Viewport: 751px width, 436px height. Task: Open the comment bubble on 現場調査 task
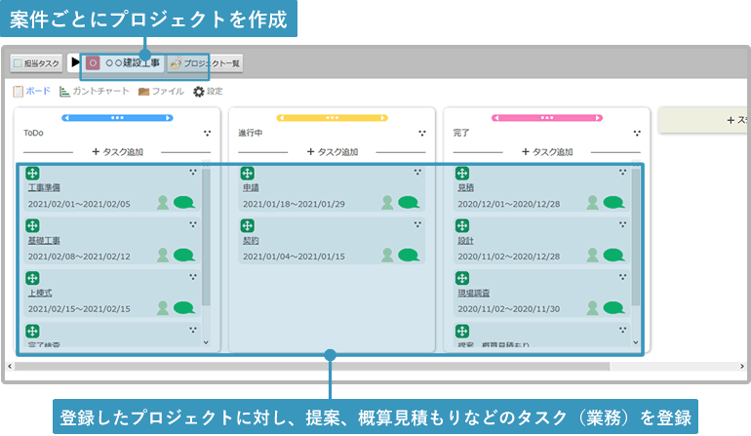[613, 308]
